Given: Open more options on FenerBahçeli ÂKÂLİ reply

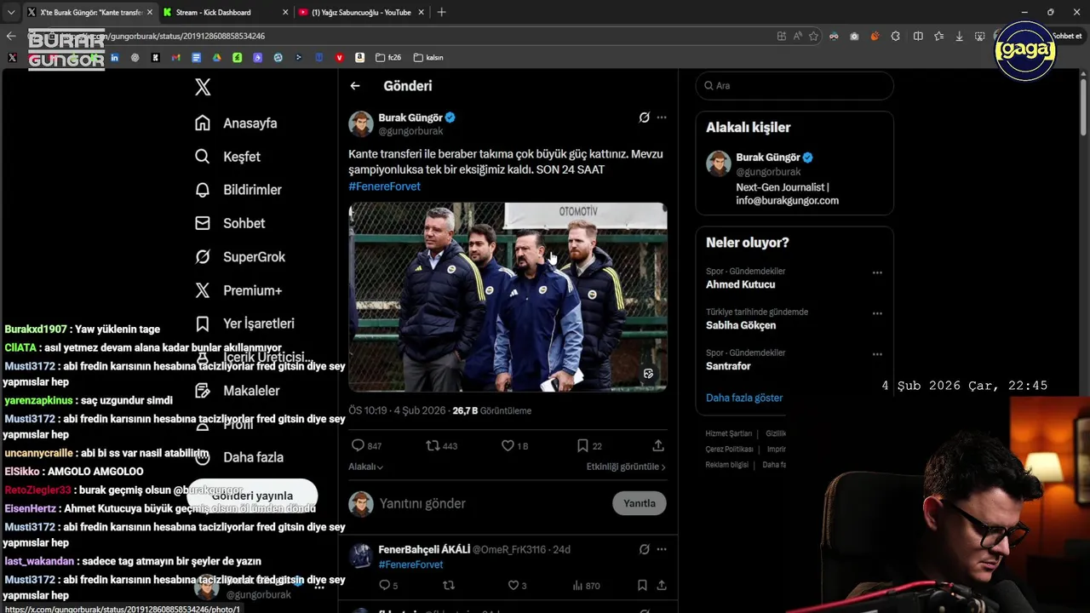Looking at the screenshot, I should pyautogui.click(x=662, y=549).
